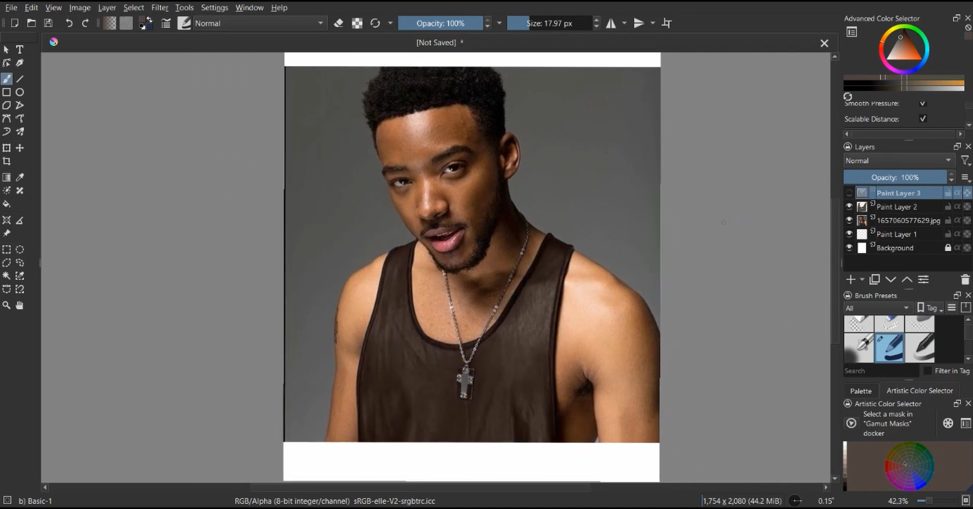Select the Transform tool
The height and width of the screenshot is (509, 973).
click(7, 148)
